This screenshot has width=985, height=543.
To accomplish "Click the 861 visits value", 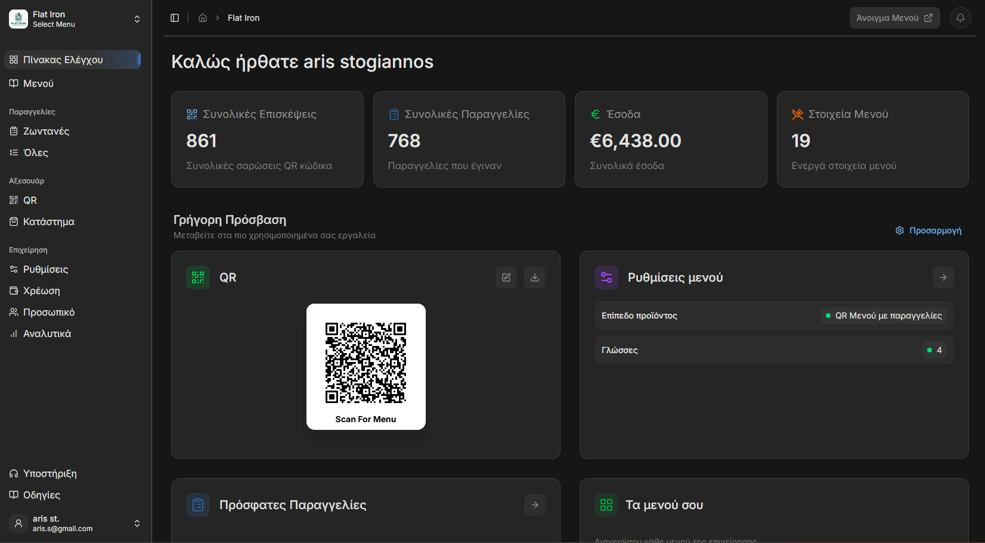I will pos(202,141).
